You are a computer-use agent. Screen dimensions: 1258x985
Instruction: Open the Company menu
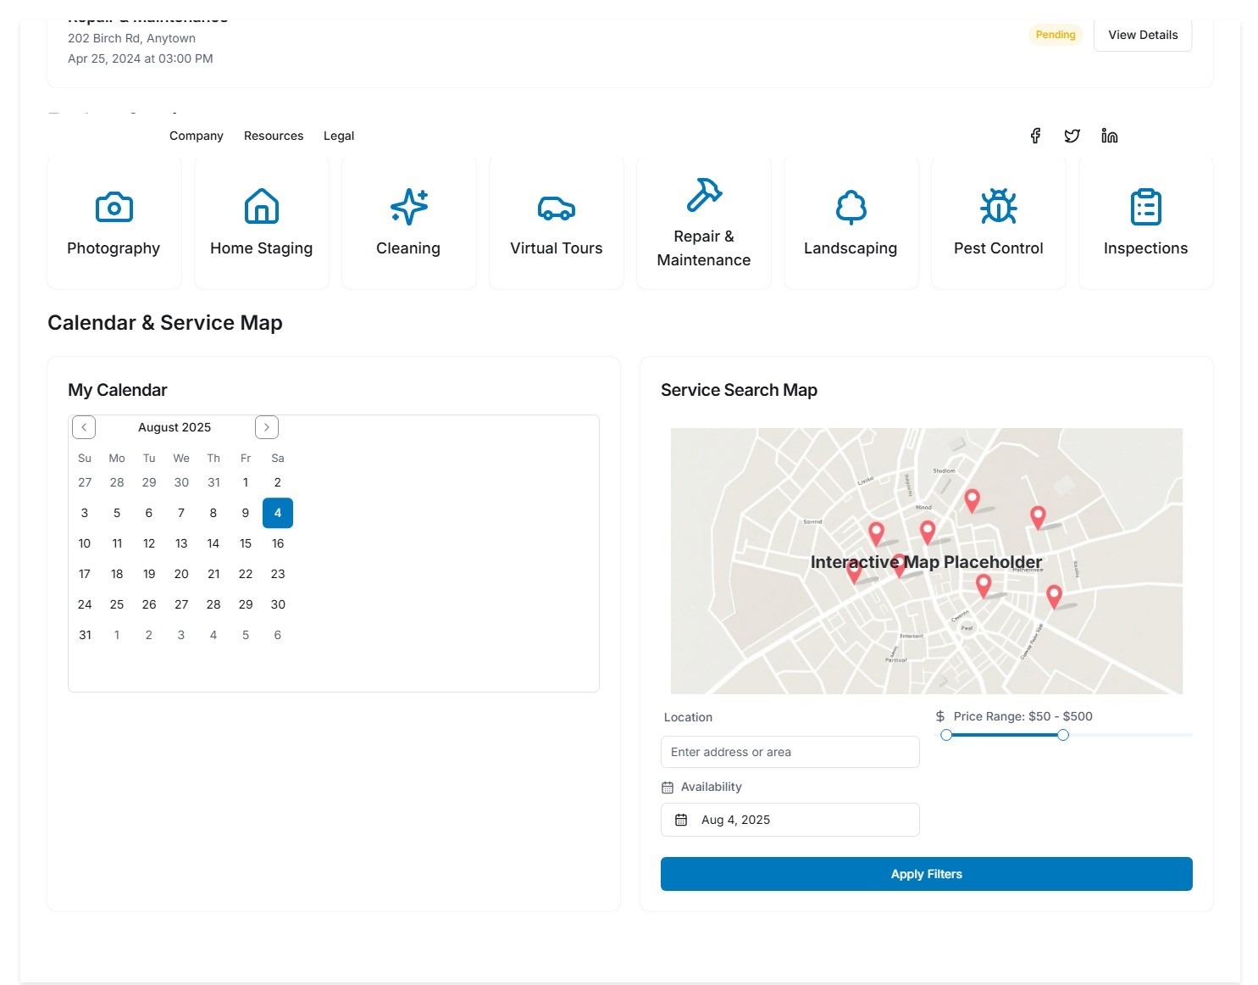click(197, 136)
